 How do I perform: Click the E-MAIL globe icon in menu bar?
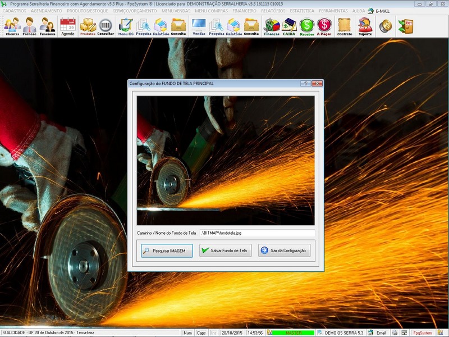[x=370, y=11]
